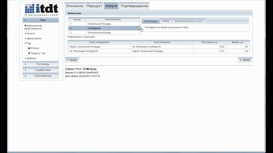Screen dimensions: 273x153
Task: Select row 1 Театральная площадь
Action: (104, 24)
